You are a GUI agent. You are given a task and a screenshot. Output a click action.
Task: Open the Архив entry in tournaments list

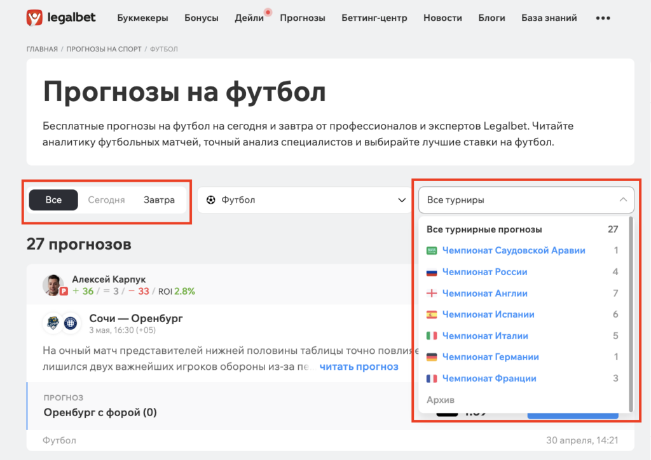pos(441,400)
